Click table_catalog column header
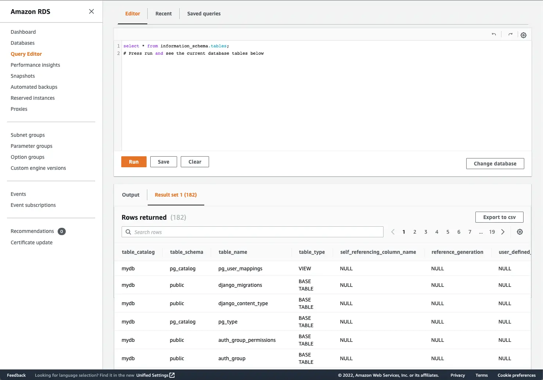543x380 pixels. coord(138,252)
